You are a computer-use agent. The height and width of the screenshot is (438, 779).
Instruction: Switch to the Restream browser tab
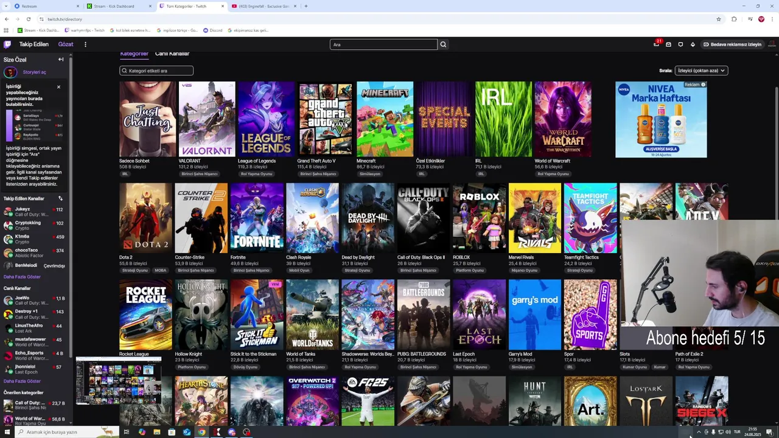[x=46, y=6]
